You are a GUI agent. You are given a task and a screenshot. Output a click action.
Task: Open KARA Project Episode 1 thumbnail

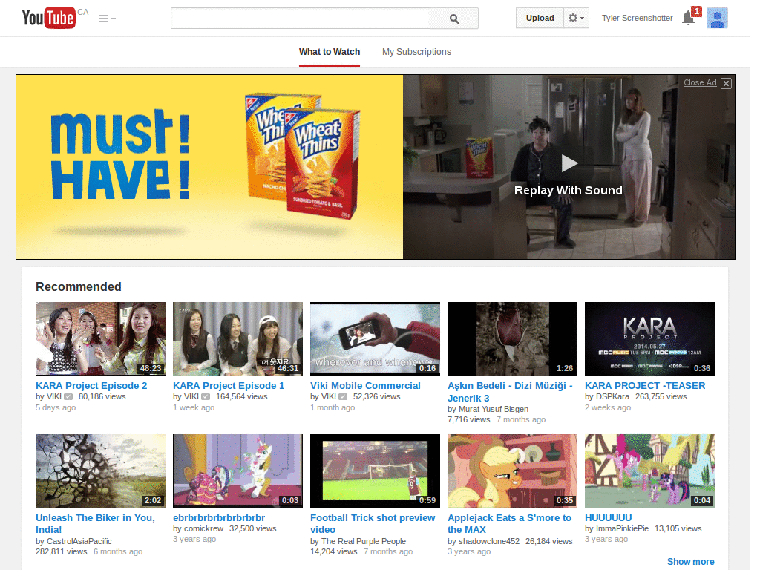pyautogui.click(x=237, y=338)
